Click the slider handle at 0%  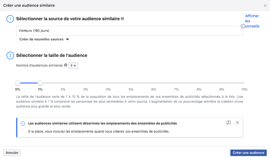click(18, 83)
